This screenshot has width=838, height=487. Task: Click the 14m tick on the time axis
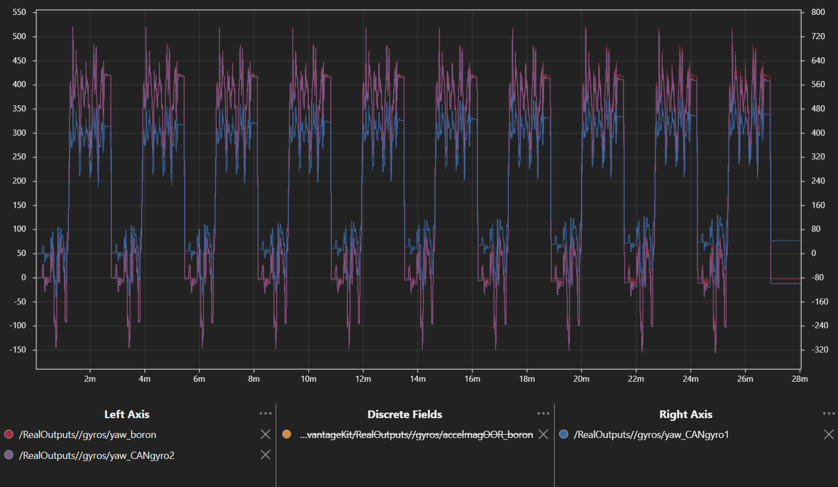point(417,379)
